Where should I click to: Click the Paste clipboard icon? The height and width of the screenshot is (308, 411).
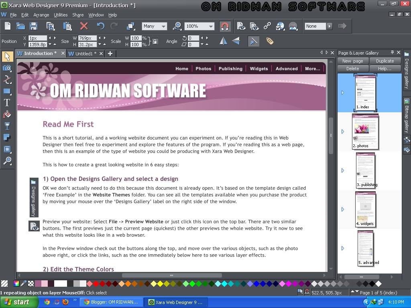tap(67, 26)
